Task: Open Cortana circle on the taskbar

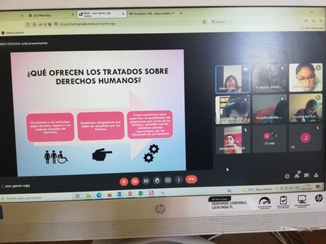Action: (x=77, y=196)
